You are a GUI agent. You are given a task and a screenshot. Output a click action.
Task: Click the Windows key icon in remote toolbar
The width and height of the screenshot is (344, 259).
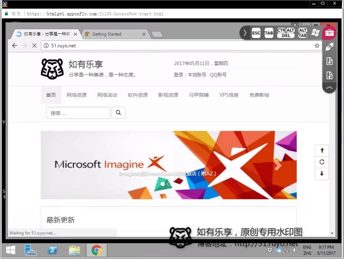pos(316,33)
